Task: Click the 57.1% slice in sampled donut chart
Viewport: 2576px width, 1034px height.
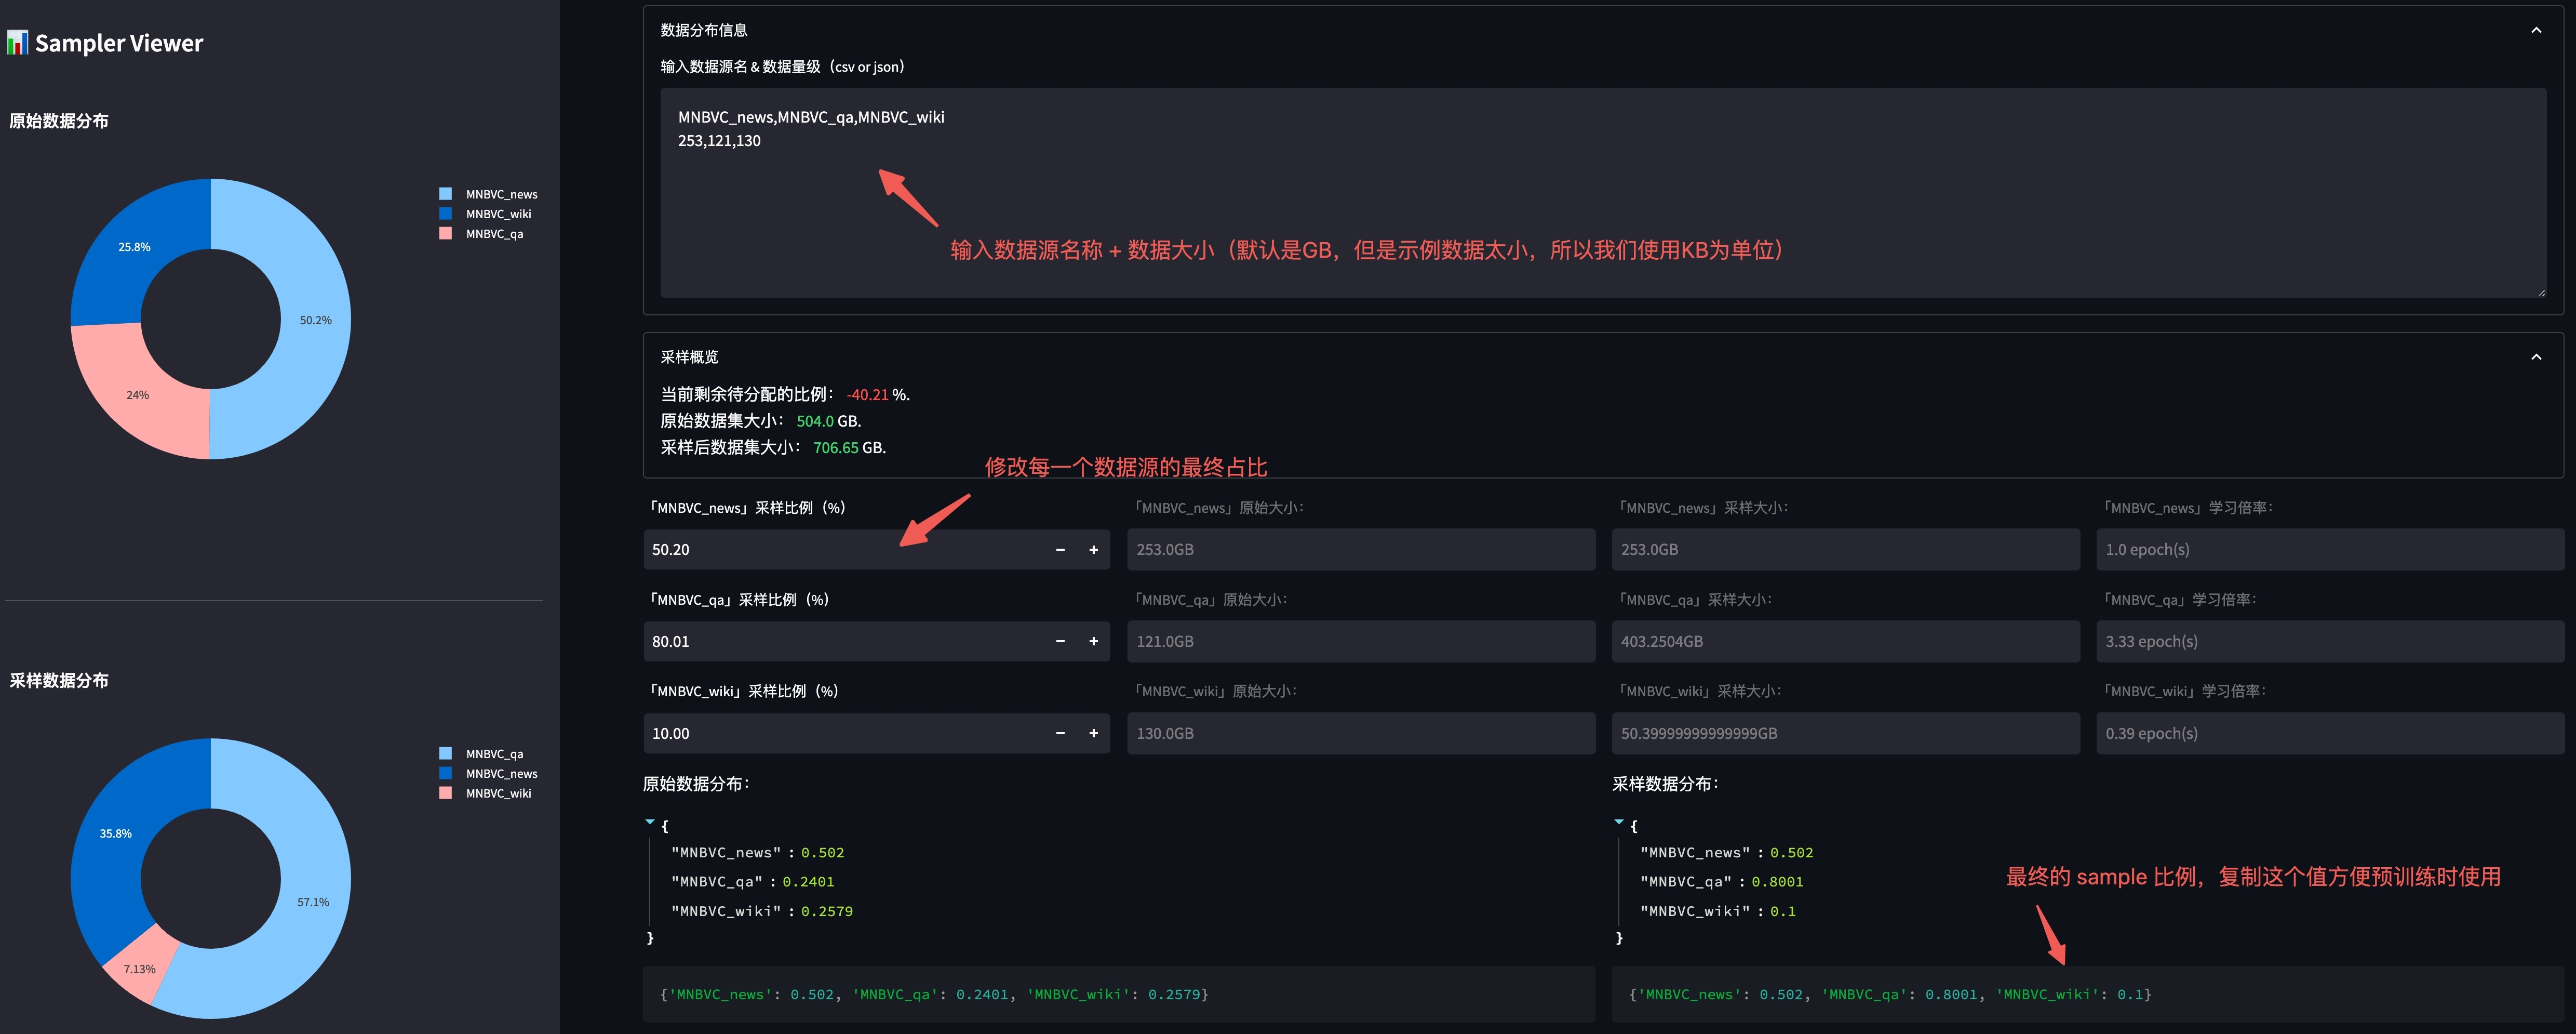Action: coord(314,880)
